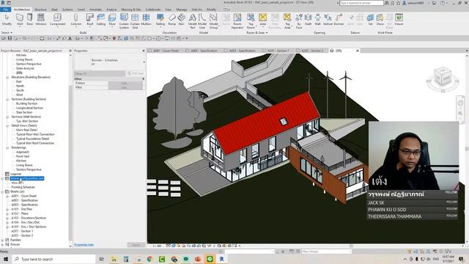
Task: Collapse the Renderings node
Action: point(7,147)
